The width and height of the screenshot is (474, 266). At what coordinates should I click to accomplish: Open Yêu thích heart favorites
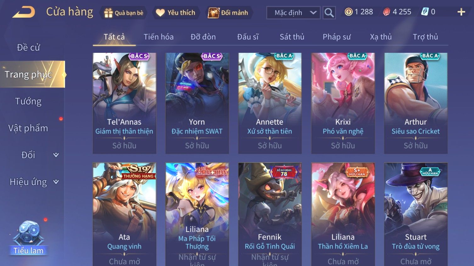(x=160, y=13)
